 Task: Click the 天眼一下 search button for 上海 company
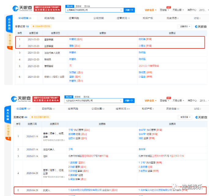(129, 10)
